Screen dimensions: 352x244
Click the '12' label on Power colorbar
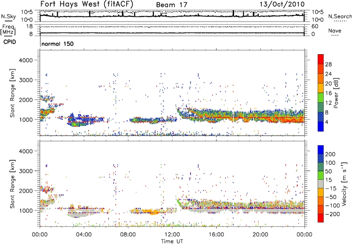328,103
